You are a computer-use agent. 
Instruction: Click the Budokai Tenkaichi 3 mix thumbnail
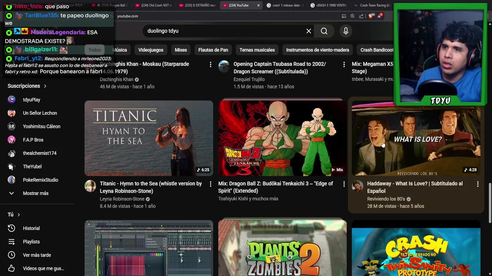283,138
